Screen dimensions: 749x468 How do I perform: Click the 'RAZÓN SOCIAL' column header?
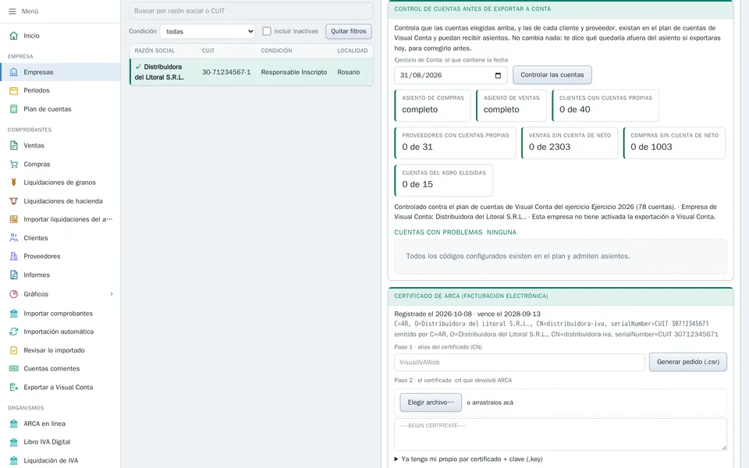(x=154, y=51)
